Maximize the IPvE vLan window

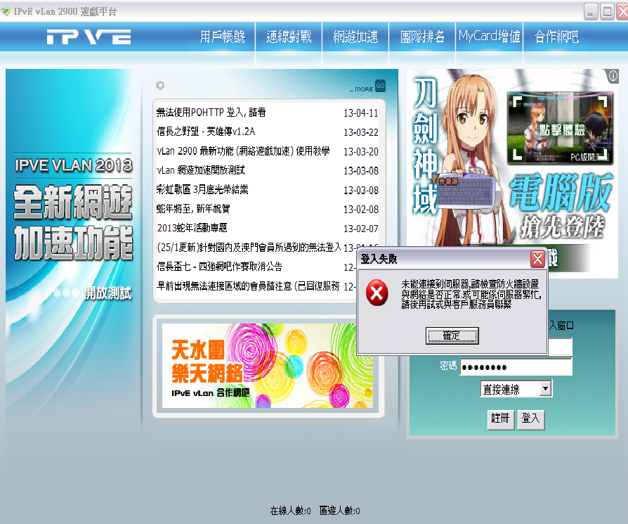point(607,12)
